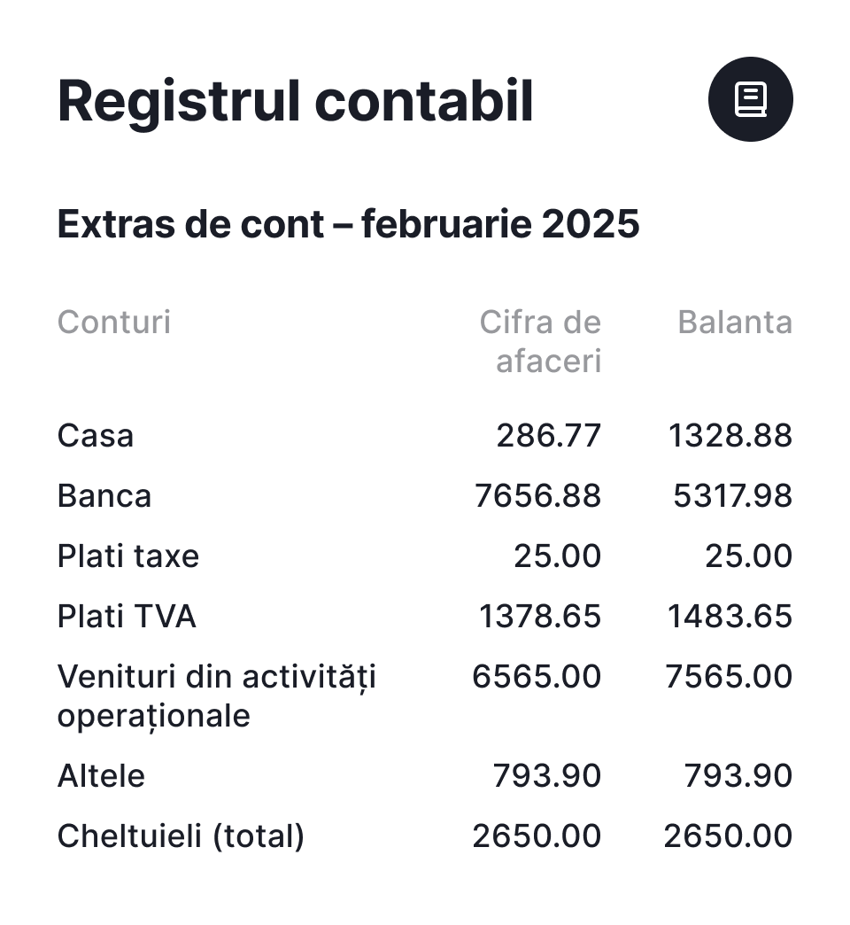Select the Extras de cont februarie 2025 heading

coord(348,225)
